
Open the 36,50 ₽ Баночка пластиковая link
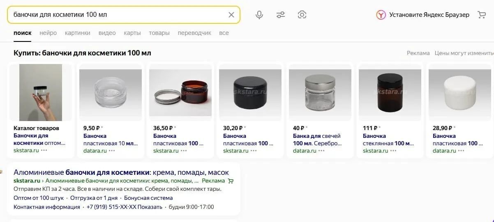point(178,140)
